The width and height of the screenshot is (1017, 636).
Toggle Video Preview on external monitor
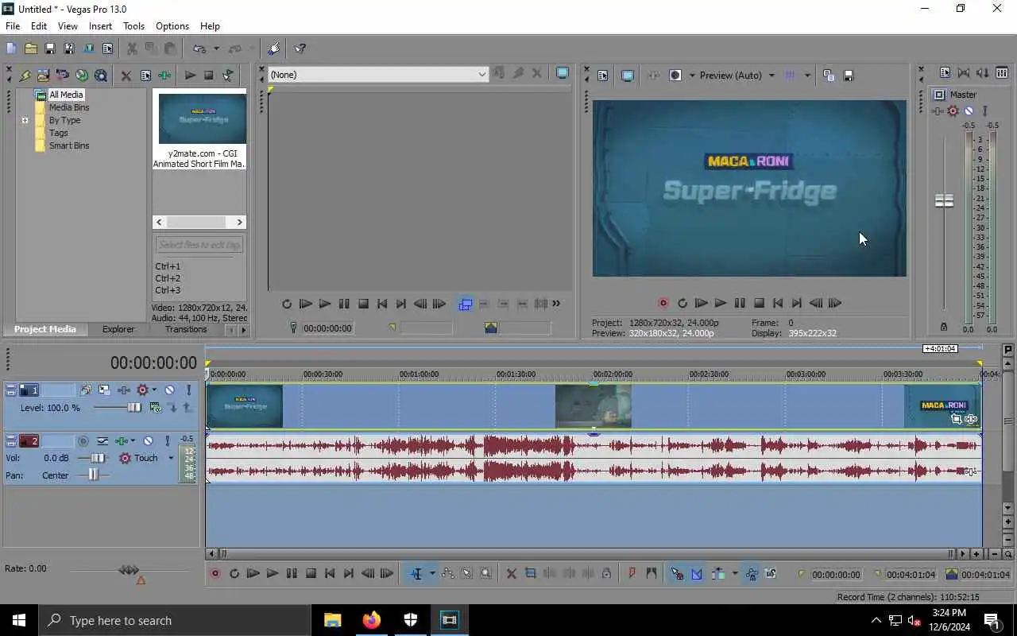coord(627,76)
